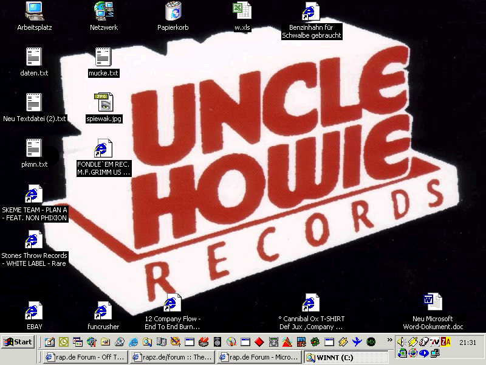The image size is (486, 365).
Task: Click the green MX quick launch icon
Action: coord(371,342)
